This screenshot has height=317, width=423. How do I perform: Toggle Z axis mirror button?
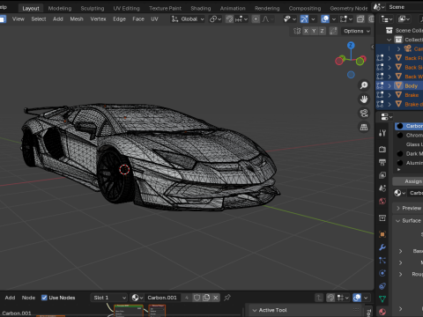(x=322, y=31)
